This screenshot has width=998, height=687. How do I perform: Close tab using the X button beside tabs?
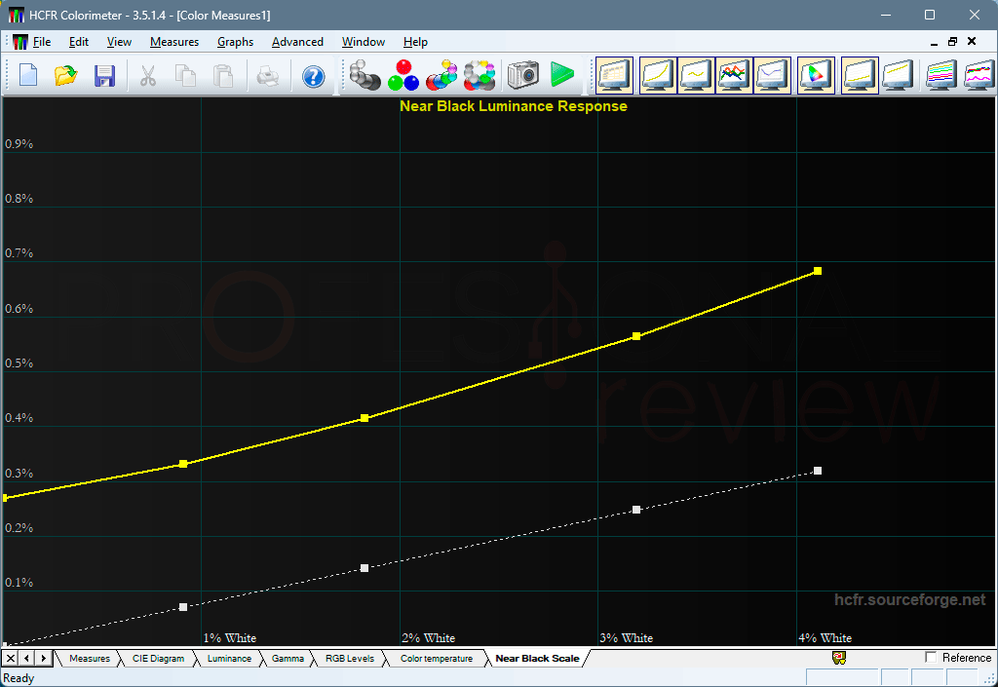point(11,658)
